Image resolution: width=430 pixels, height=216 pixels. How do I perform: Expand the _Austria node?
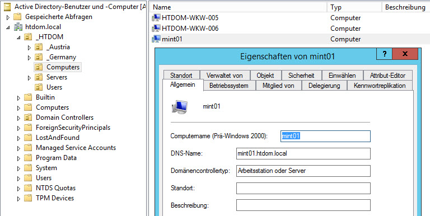tap(29, 48)
